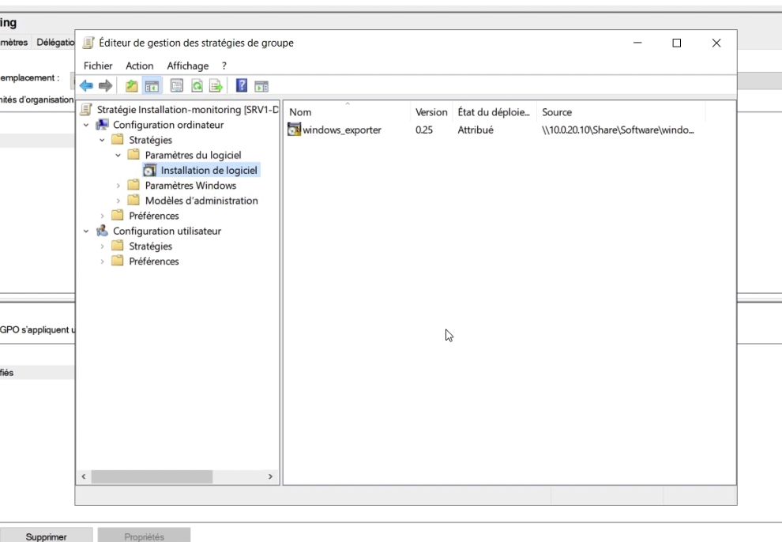The height and width of the screenshot is (542, 782).
Task: Click the Export list toolbar icon
Action: click(215, 86)
